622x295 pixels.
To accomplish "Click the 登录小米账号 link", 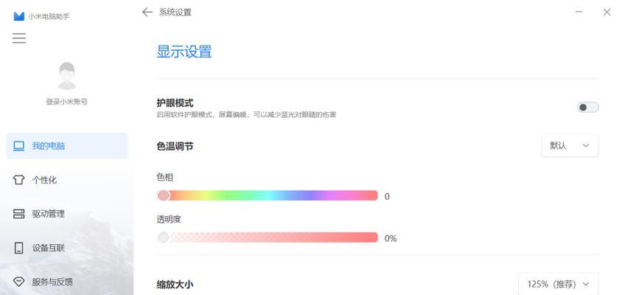I will coord(66,102).
